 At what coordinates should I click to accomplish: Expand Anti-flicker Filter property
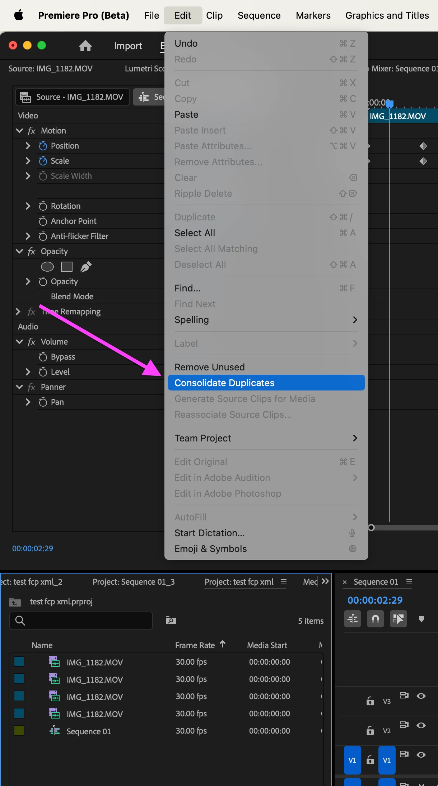(x=28, y=236)
